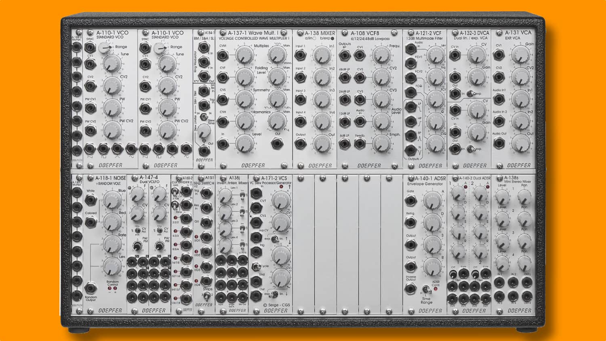Screen dimensions: 606x341
Task: Click the A (attack) knob on A-140-1 ADSR
Action: point(432,200)
